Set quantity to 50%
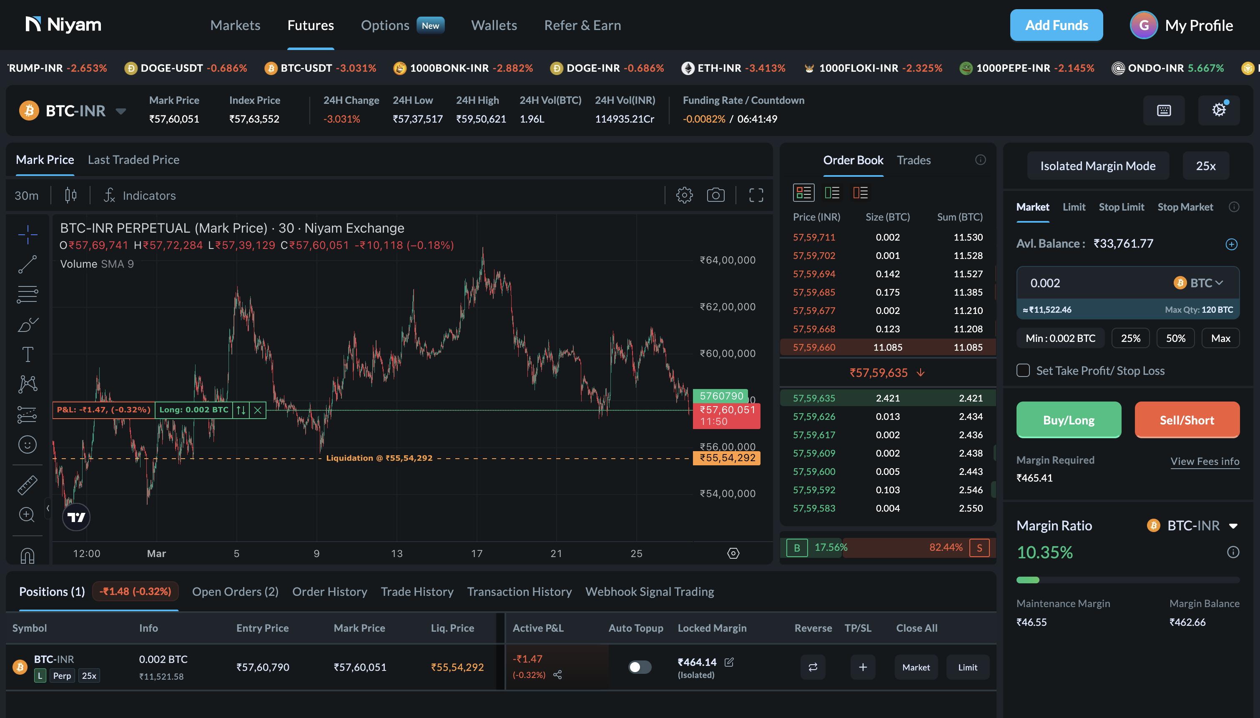1260x718 pixels. (x=1176, y=338)
